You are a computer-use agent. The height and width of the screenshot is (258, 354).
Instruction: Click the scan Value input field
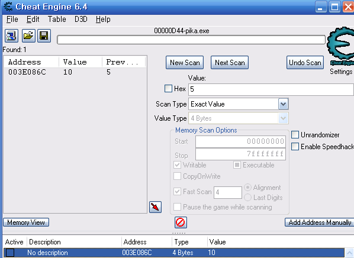[271, 89]
